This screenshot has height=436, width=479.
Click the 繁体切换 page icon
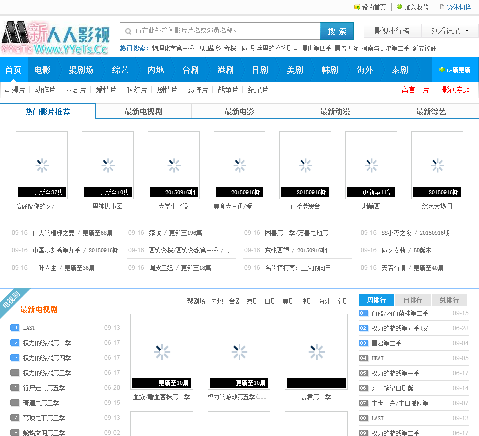tap(442, 7)
